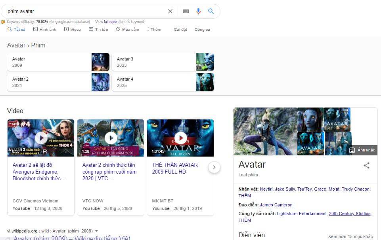381x240 pixels.
Task: Expand 'THÊM' under Nhân vật
Action: pos(245,196)
